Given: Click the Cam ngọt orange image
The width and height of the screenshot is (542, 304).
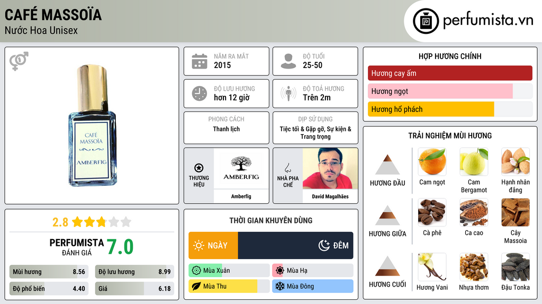Looking at the screenshot, I should (x=432, y=161).
